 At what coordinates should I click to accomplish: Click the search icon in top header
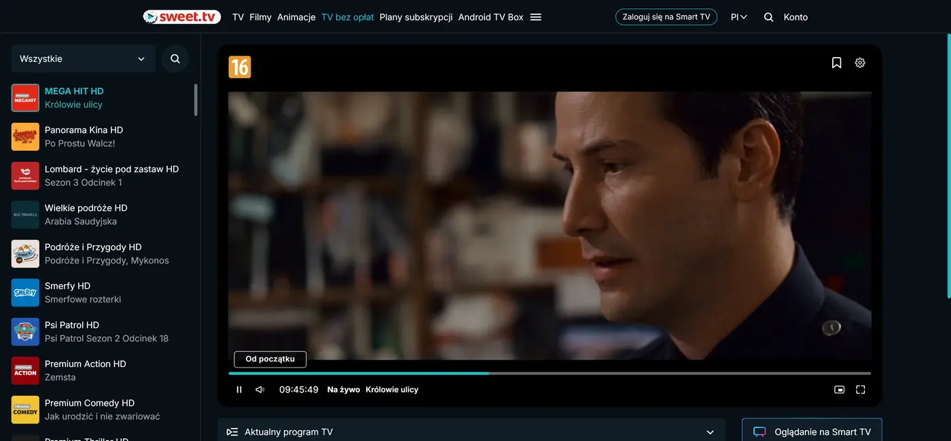pyautogui.click(x=769, y=17)
